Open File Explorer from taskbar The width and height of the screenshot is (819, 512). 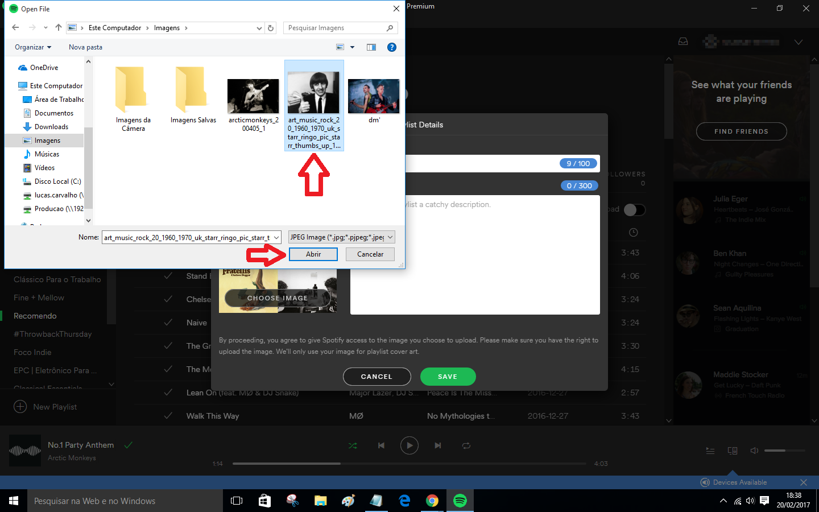pos(320,501)
